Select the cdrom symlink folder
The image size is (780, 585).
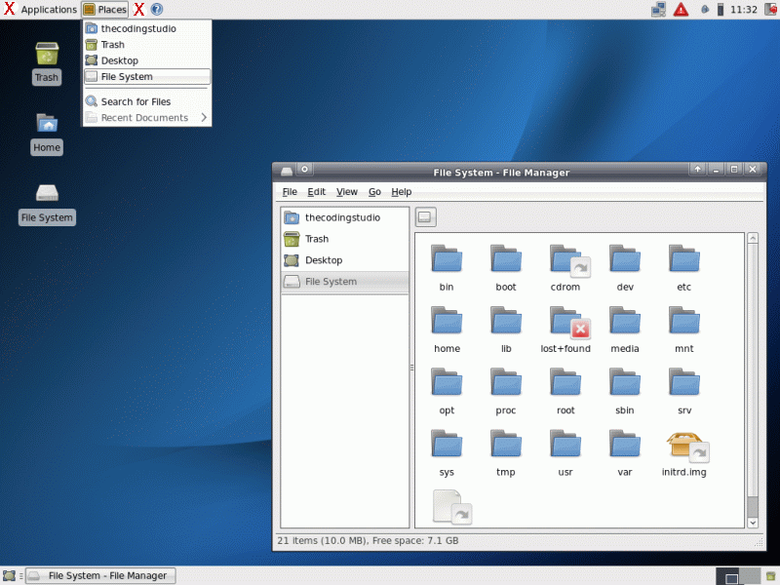point(565,261)
